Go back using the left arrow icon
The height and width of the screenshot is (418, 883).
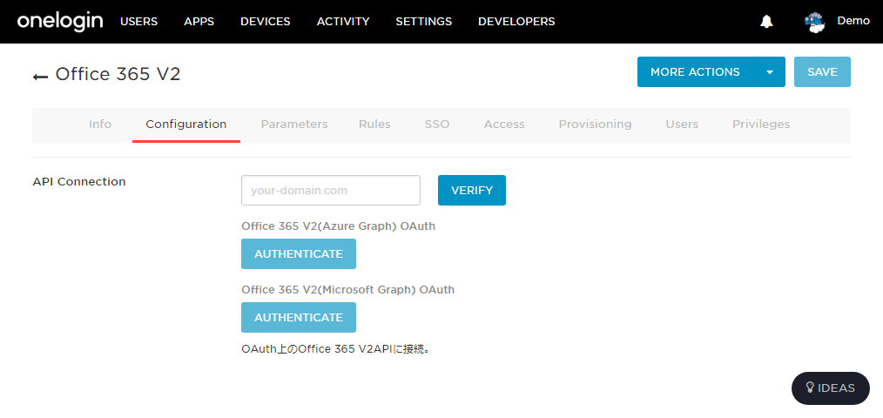click(40, 76)
